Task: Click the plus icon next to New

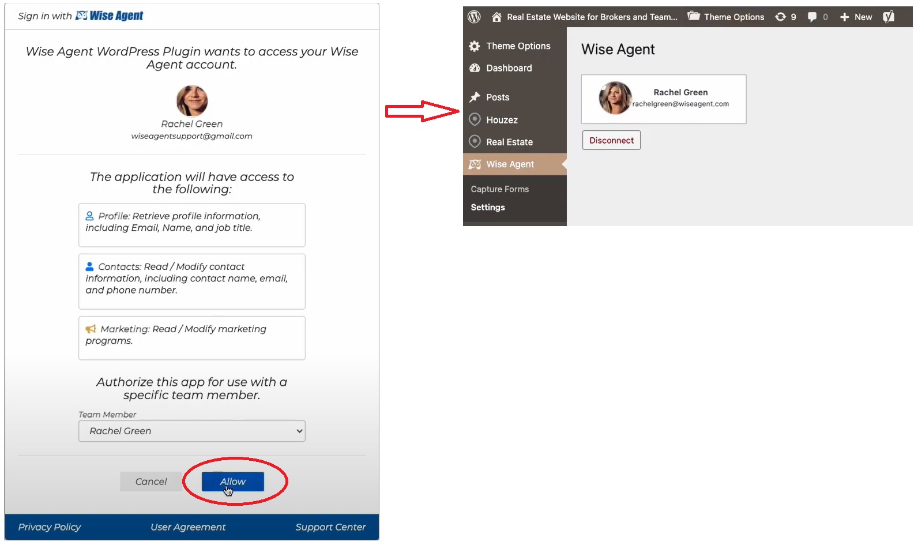Action: [845, 17]
